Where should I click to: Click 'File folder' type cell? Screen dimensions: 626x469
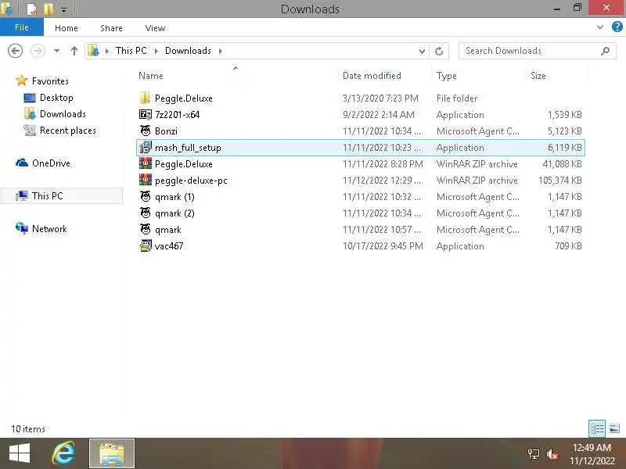coord(457,98)
